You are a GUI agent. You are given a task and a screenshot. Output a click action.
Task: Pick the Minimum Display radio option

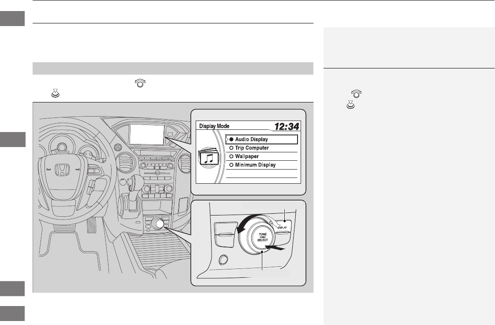pos(262,165)
